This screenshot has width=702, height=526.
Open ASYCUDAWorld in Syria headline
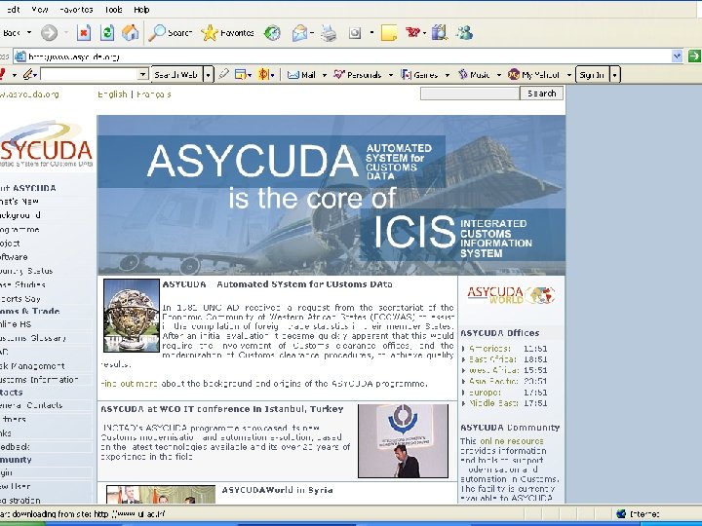pyautogui.click(x=277, y=490)
